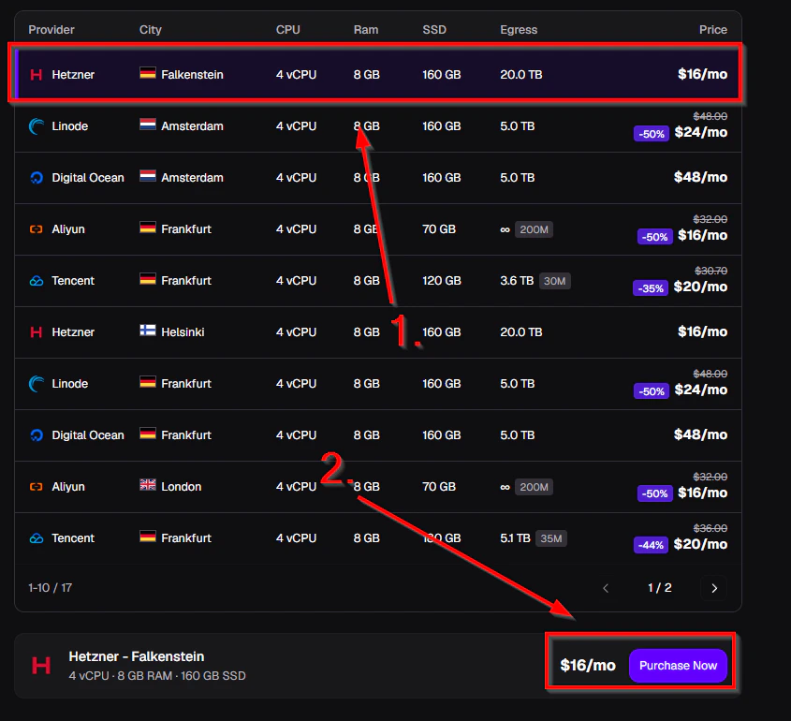
Task: Click the CPU column header
Action: click(x=288, y=30)
